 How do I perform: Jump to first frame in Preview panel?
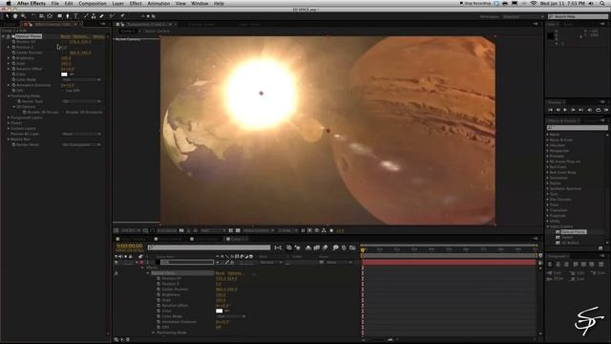click(550, 110)
